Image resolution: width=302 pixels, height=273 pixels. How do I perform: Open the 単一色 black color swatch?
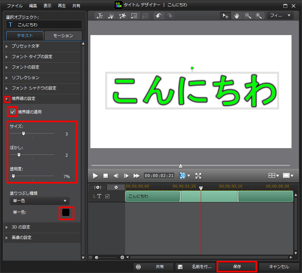click(66, 212)
